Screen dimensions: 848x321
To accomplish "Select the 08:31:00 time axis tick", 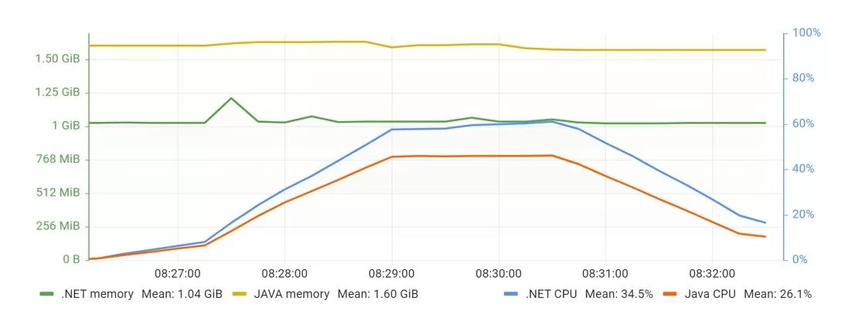I will coord(605,273).
